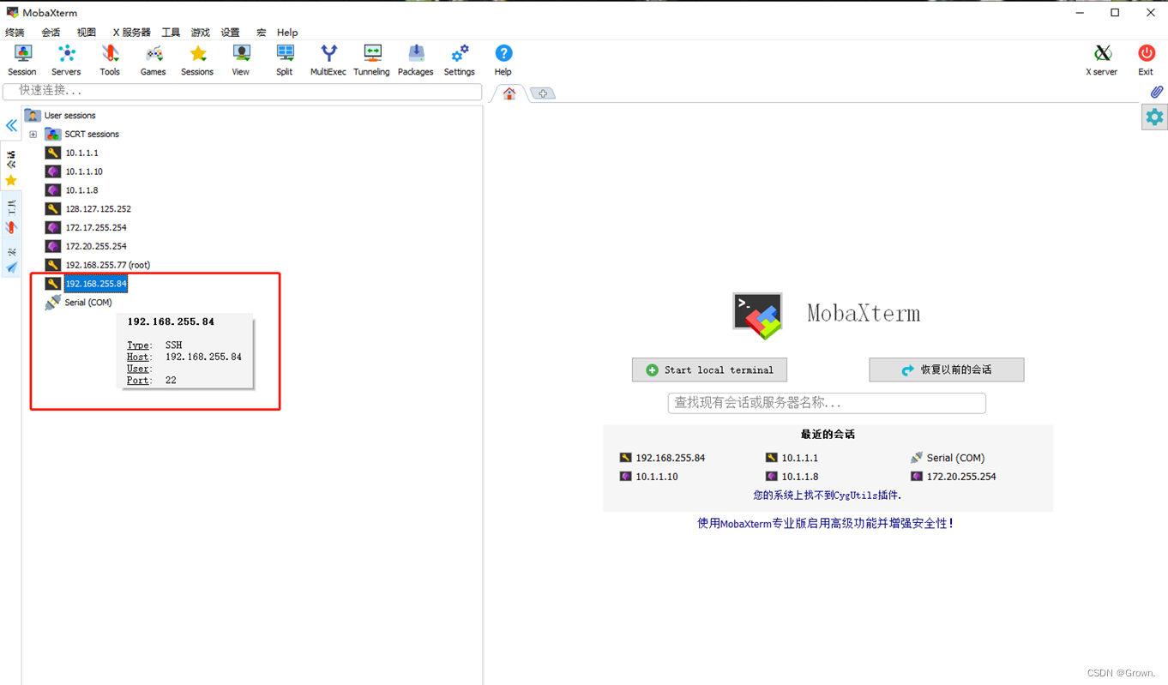Open recent session 192.168.255.84
The image size is (1168, 685).
(x=662, y=458)
